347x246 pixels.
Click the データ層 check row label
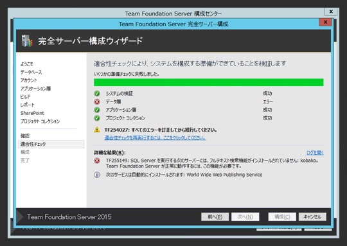(113, 101)
